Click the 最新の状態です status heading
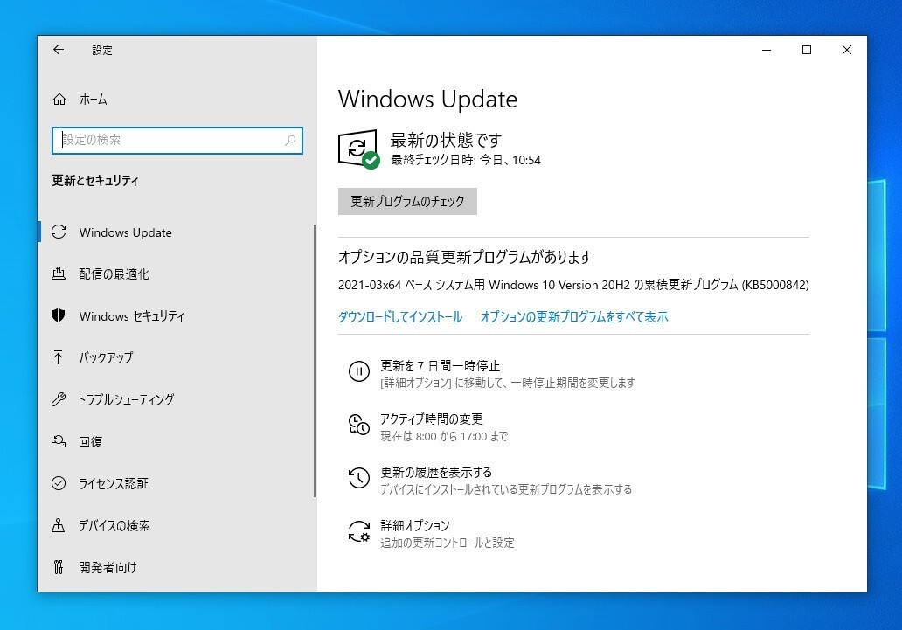Viewport: 902px width, 630px height. [x=446, y=140]
